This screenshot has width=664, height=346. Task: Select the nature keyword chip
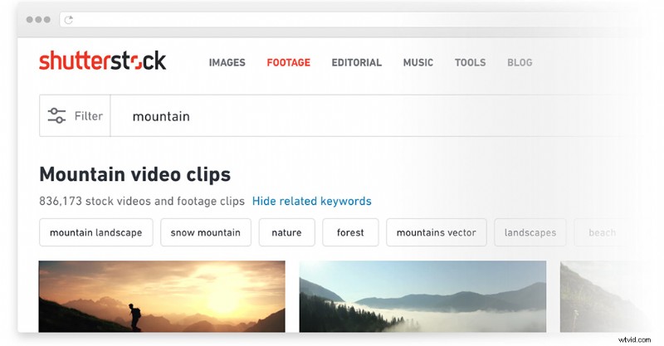[286, 232]
